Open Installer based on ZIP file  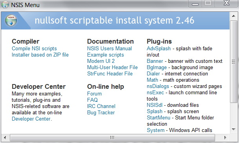click(x=40, y=55)
